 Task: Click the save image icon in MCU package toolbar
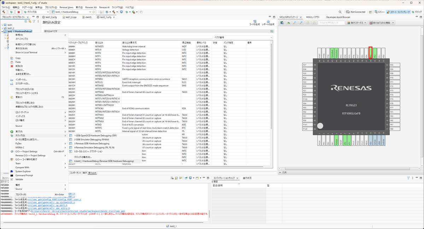(282, 23)
